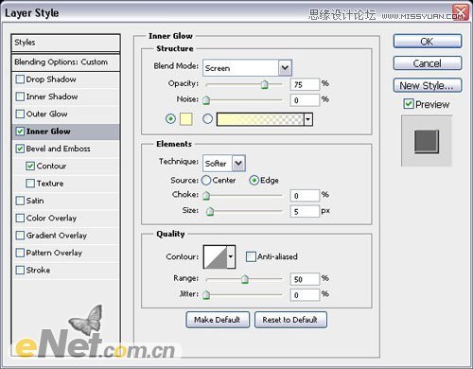Open the gradient picker dropdown arrow
Viewport: 473px width, 369px height.
(308, 119)
